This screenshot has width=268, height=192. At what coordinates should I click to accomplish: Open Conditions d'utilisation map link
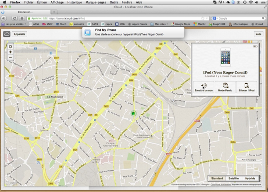click(x=221, y=185)
